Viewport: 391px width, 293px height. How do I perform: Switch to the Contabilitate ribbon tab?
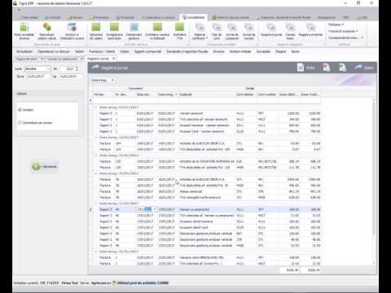coord(193,17)
